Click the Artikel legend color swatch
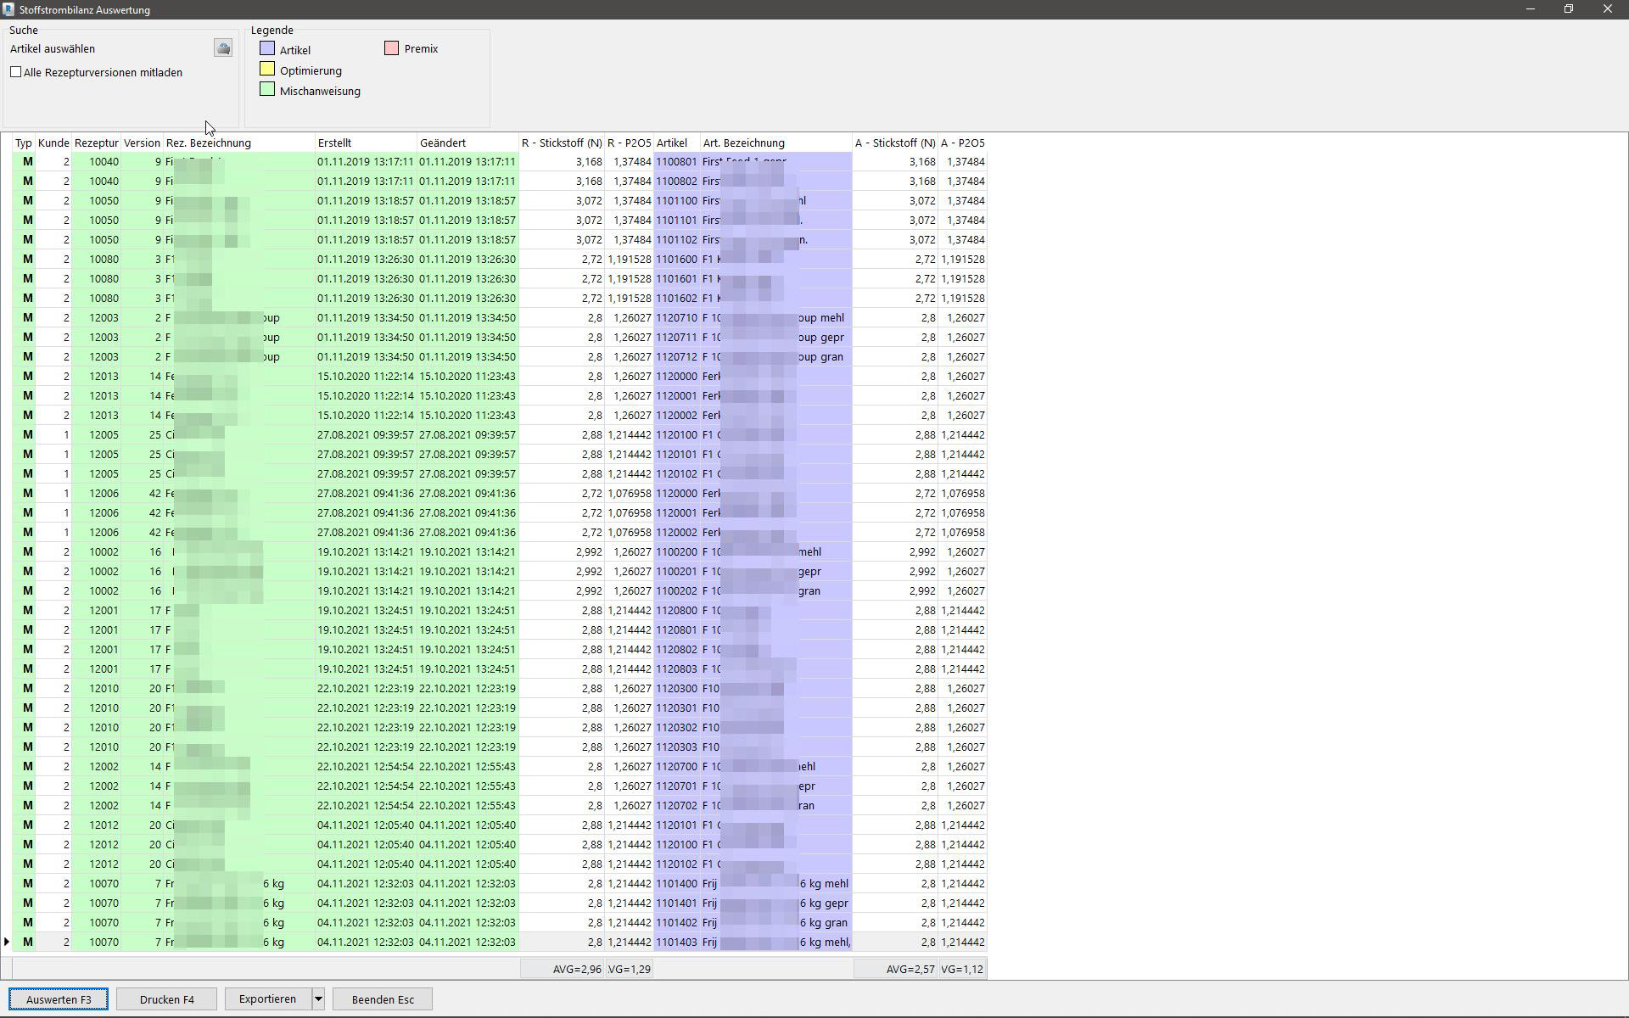Viewport: 1629px width, 1018px height. (x=267, y=49)
